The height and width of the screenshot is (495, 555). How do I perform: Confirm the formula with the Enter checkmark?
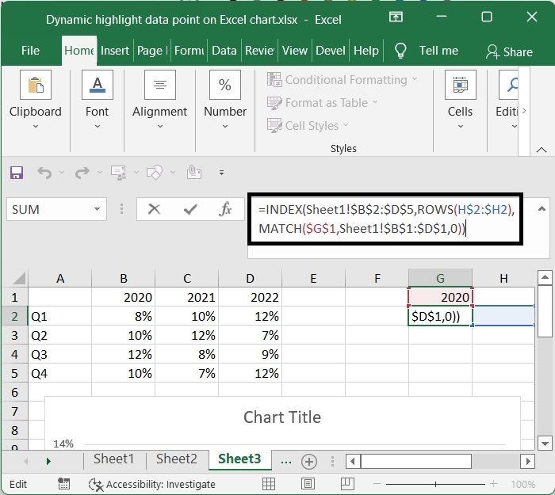click(x=190, y=209)
